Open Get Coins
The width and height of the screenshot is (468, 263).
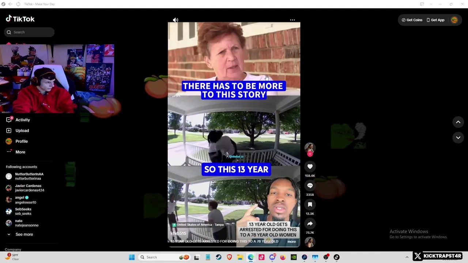pyautogui.click(x=412, y=20)
